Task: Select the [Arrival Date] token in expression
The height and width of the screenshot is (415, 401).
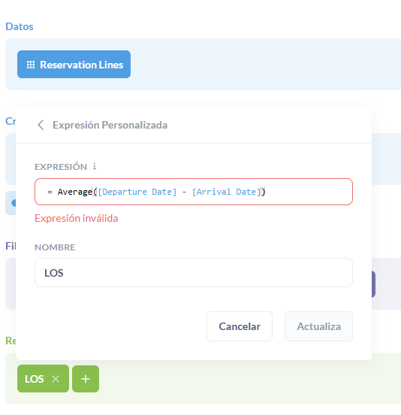Action: pyautogui.click(x=226, y=192)
